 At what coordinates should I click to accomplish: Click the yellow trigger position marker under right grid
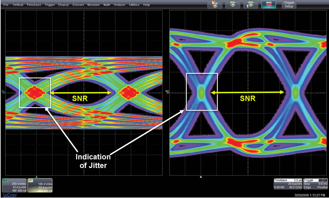pos(201,177)
